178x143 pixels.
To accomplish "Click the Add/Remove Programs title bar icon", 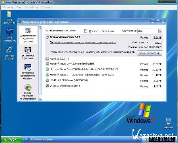I will 20,22.
